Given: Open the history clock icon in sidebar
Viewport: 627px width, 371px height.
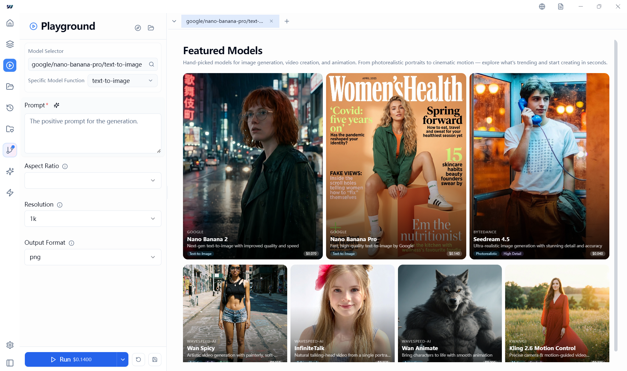Looking at the screenshot, I should [x=10, y=108].
